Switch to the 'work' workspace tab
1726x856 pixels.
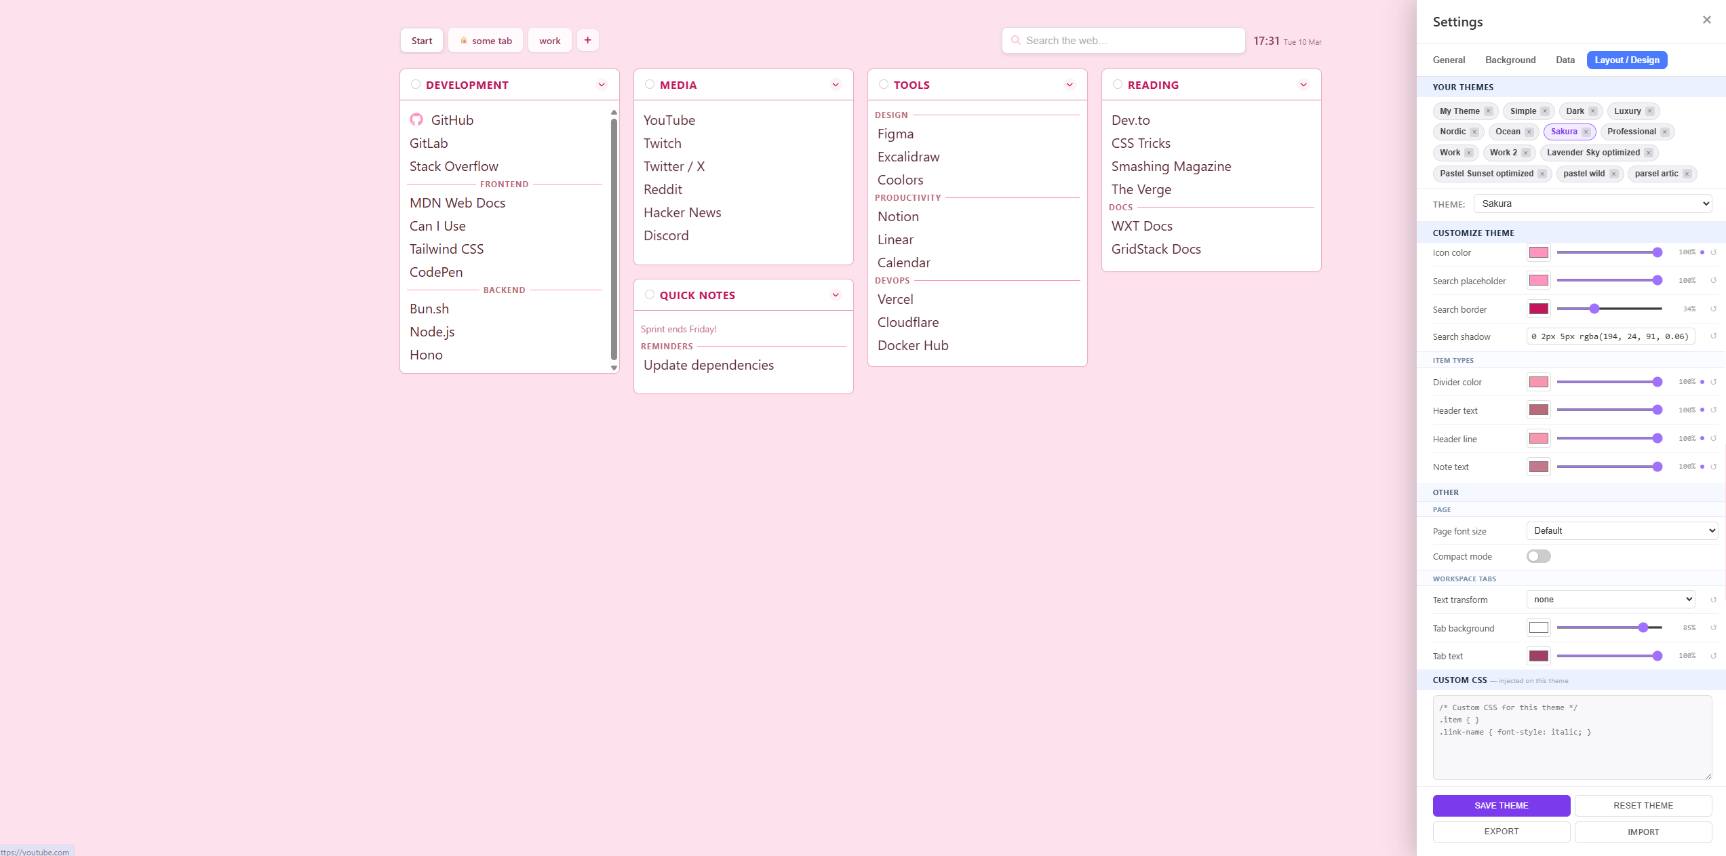click(549, 40)
